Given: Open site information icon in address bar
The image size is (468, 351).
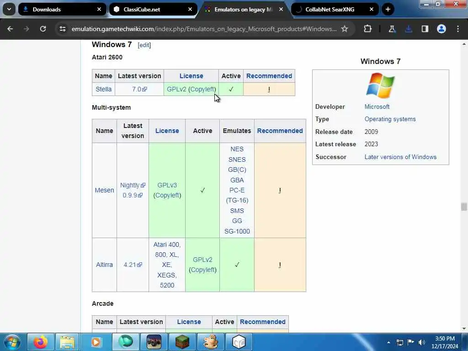Looking at the screenshot, I should [x=62, y=29].
